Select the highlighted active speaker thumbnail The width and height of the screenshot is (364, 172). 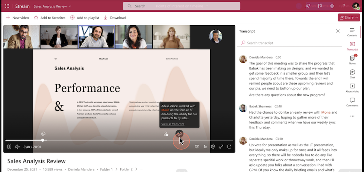96,37
